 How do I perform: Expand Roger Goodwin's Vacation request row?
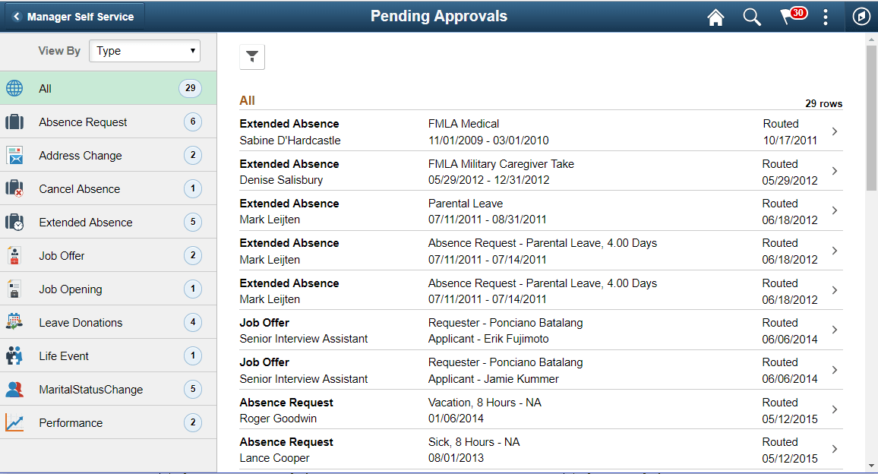point(834,409)
